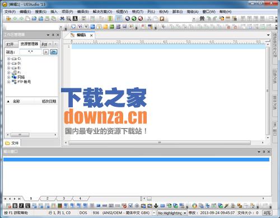Click the green arrow go icon

tap(134, 18)
